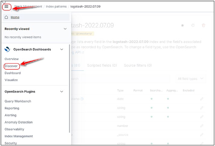Image resolution: width=215 pixels, height=146 pixels.
Task: Collapse the OpenSearch Plugins section
Action: pos(62,92)
